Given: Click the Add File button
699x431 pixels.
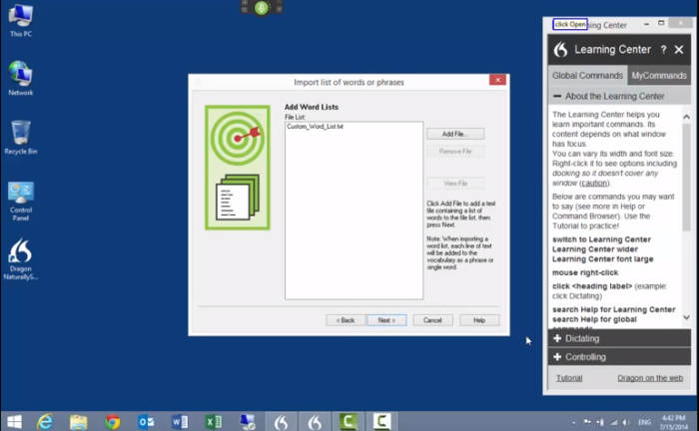Looking at the screenshot, I should coord(455,134).
